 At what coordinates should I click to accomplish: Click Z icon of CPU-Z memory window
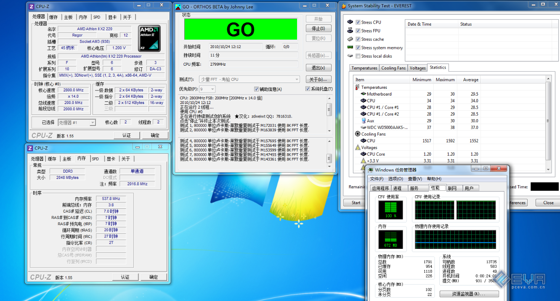[x=30, y=148]
